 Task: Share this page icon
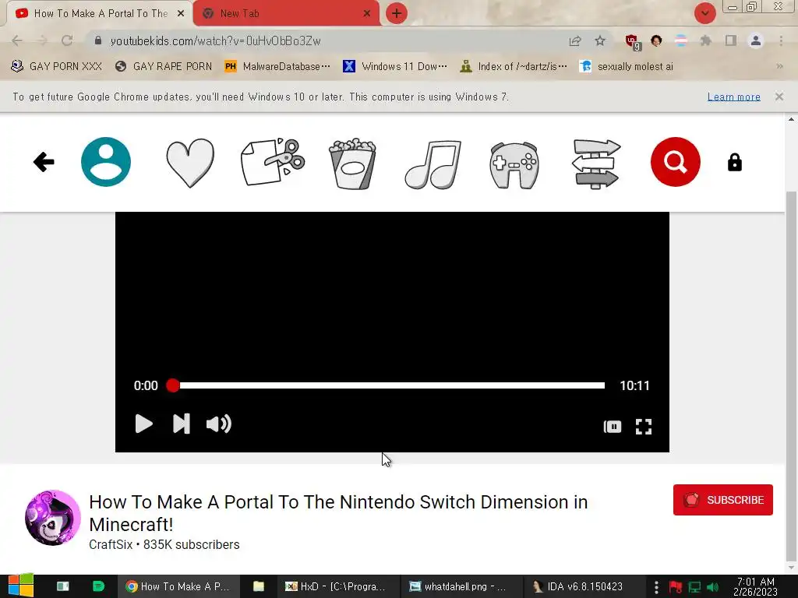pyautogui.click(x=575, y=41)
